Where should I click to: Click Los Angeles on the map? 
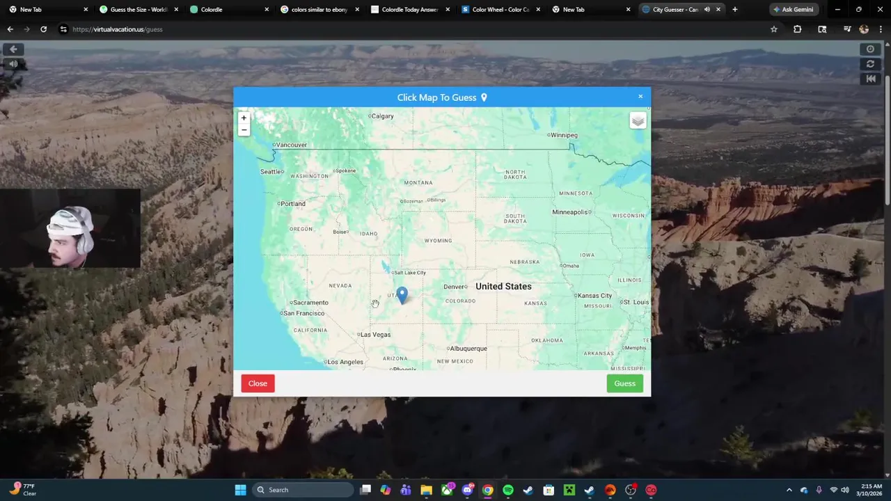pos(345,362)
